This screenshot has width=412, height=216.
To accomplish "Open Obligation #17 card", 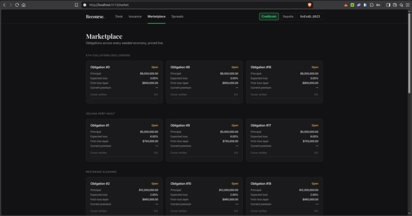I will [x=285, y=140].
